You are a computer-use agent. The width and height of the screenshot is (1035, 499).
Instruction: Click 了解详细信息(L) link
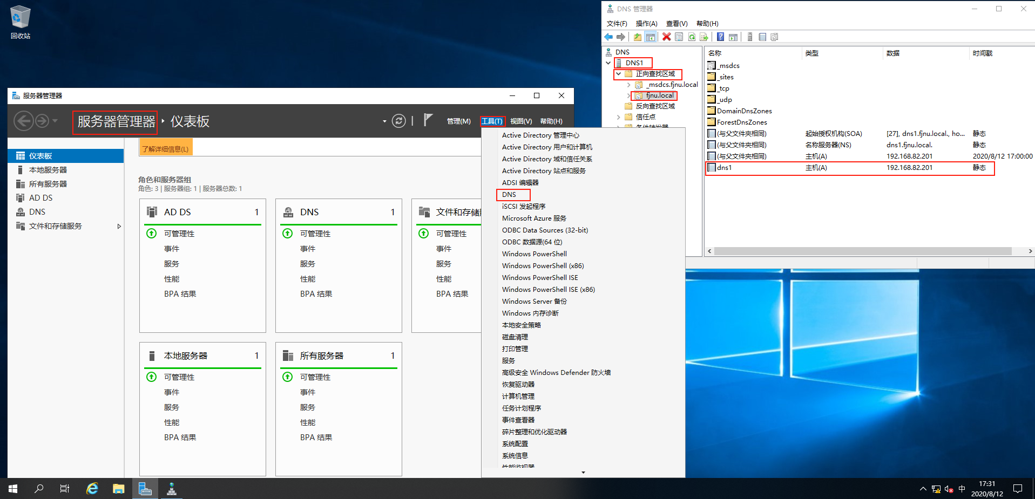click(x=165, y=149)
